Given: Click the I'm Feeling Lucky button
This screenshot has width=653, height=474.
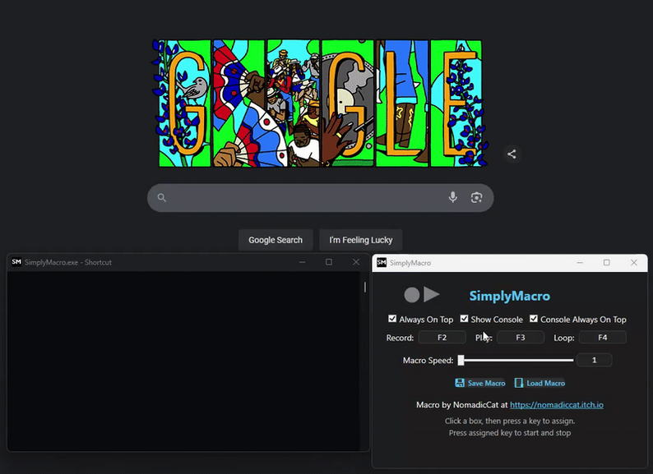Looking at the screenshot, I should pyautogui.click(x=361, y=240).
